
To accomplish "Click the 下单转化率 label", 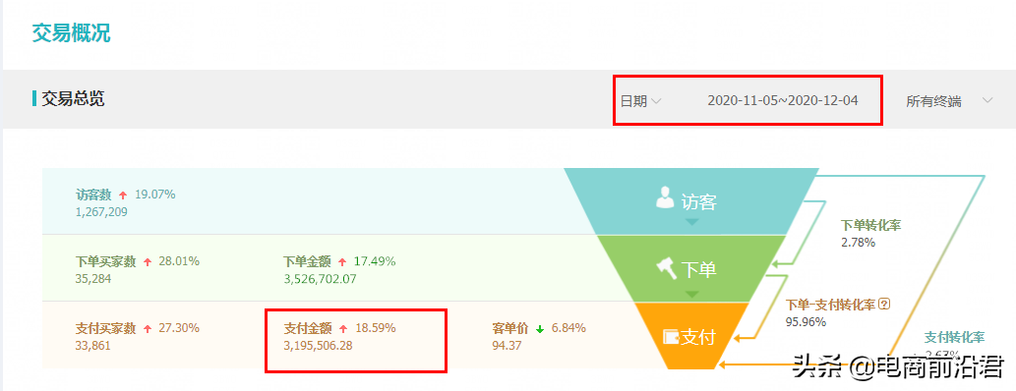I will pyautogui.click(x=870, y=225).
